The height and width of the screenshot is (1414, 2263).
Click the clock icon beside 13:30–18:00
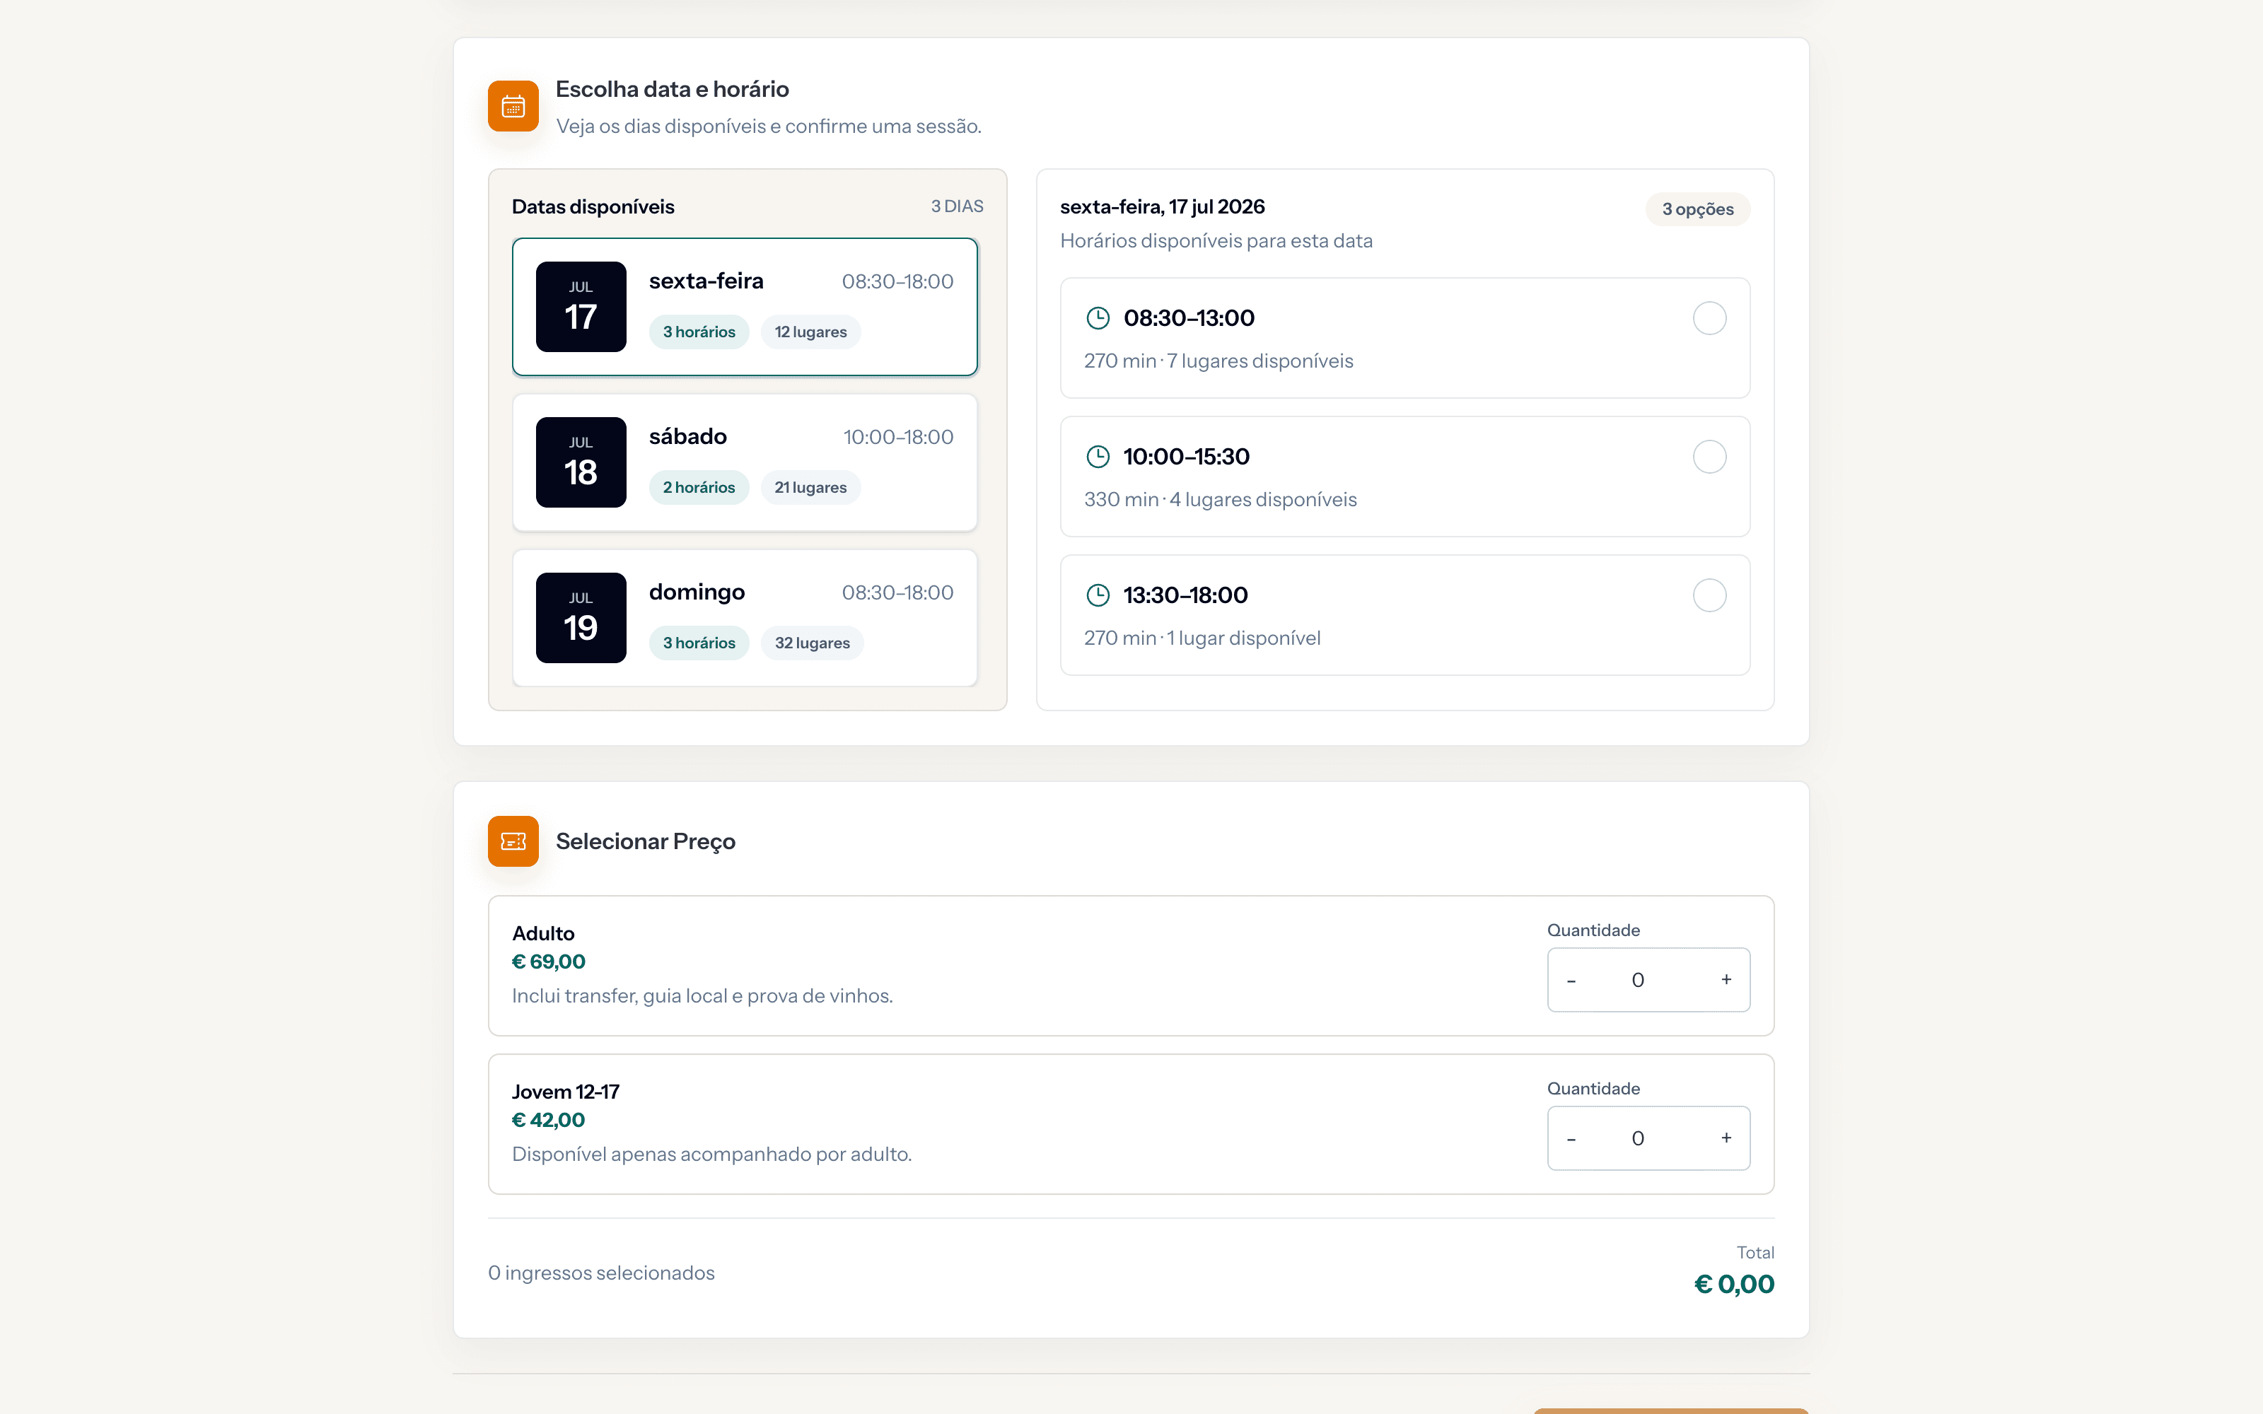coord(1098,595)
